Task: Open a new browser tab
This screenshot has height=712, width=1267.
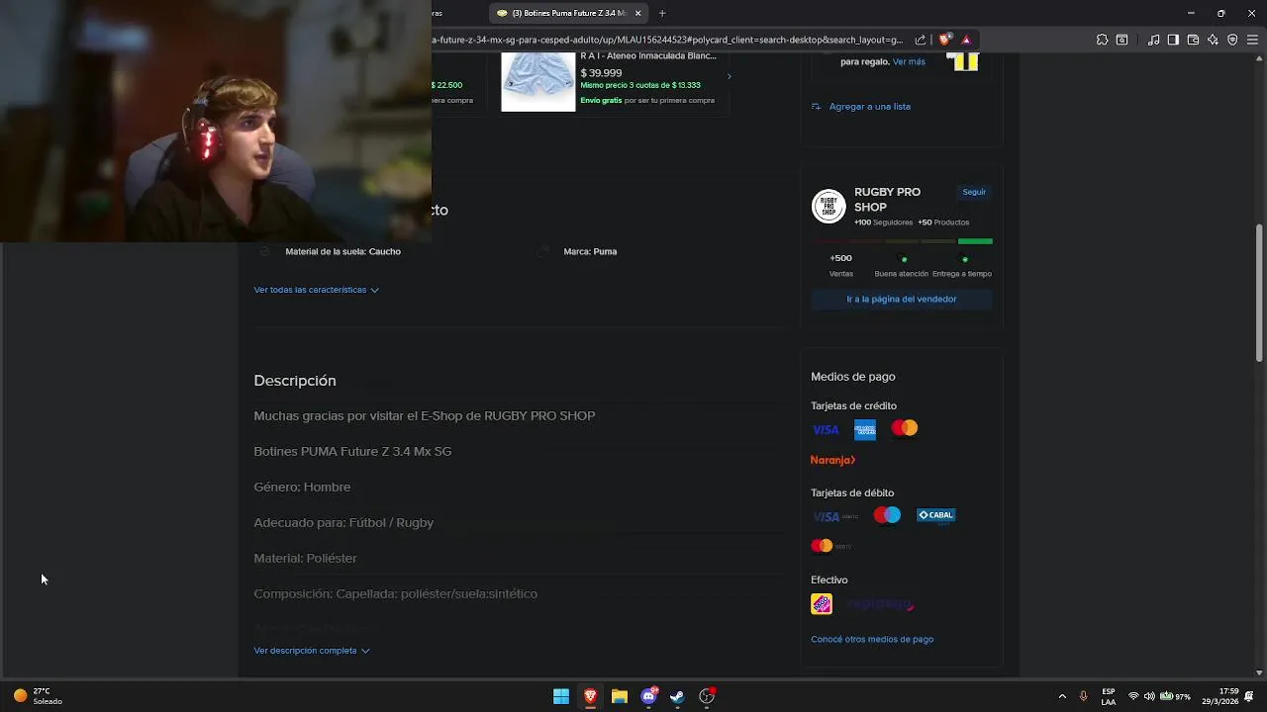Action: click(x=662, y=13)
